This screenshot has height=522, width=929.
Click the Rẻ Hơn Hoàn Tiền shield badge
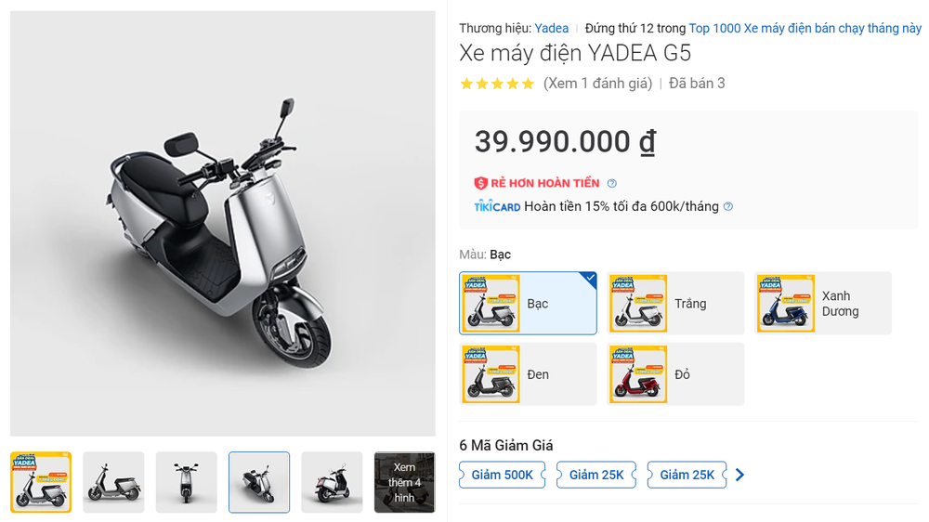480,183
